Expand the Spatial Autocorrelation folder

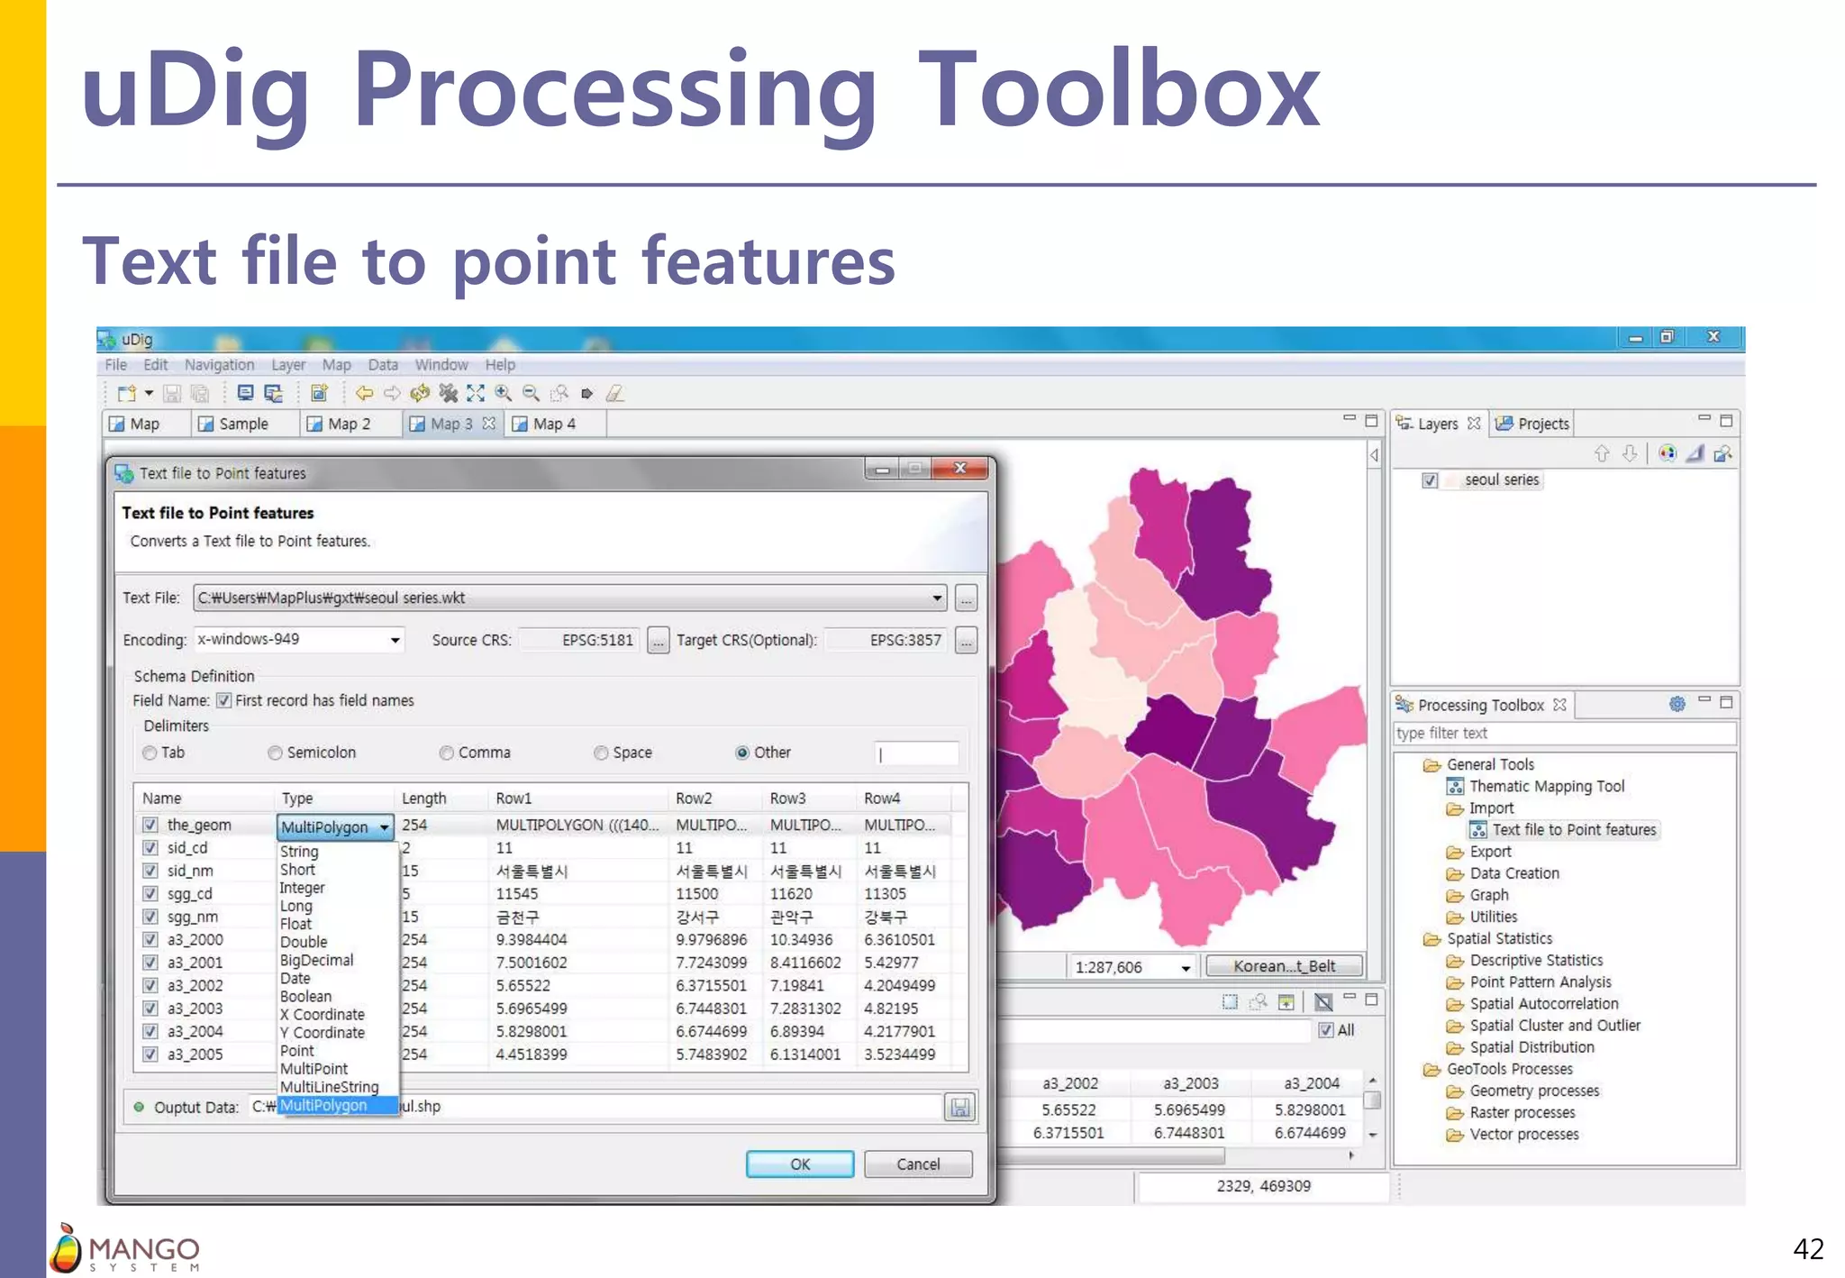[1455, 1004]
